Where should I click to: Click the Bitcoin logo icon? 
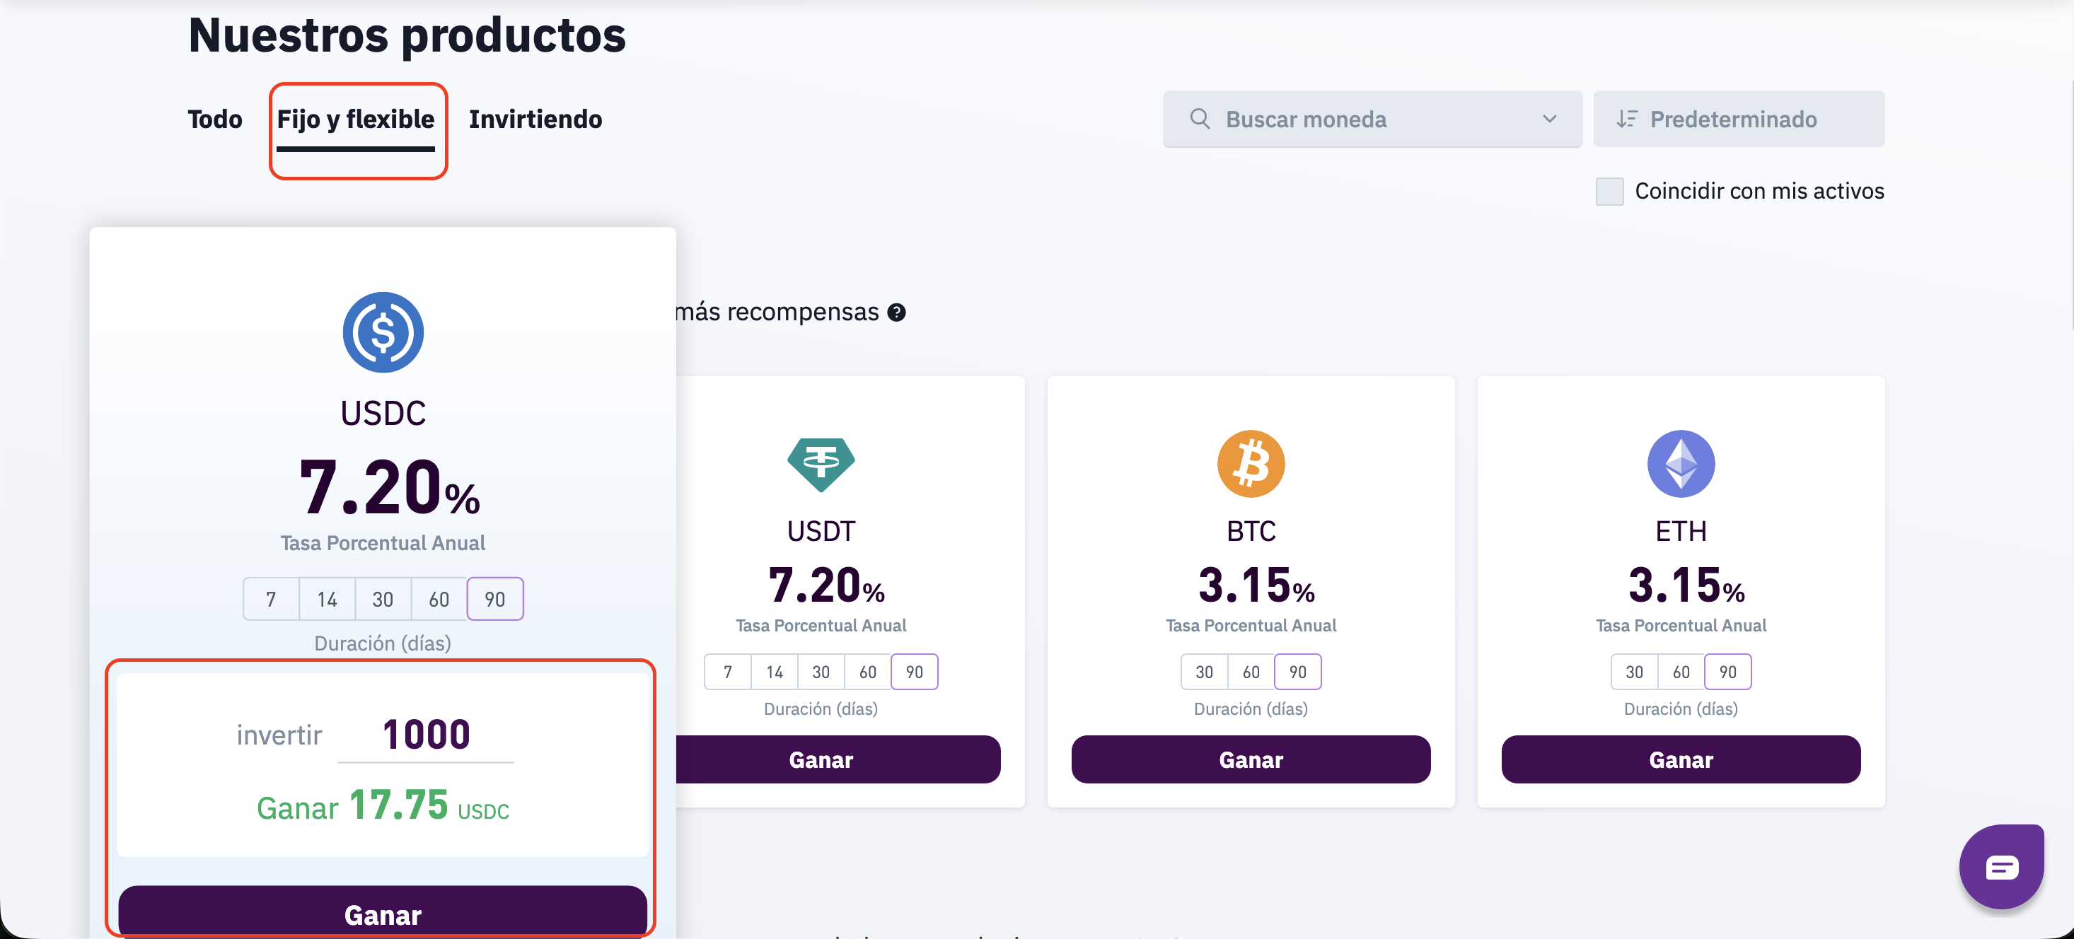point(1251,463)
